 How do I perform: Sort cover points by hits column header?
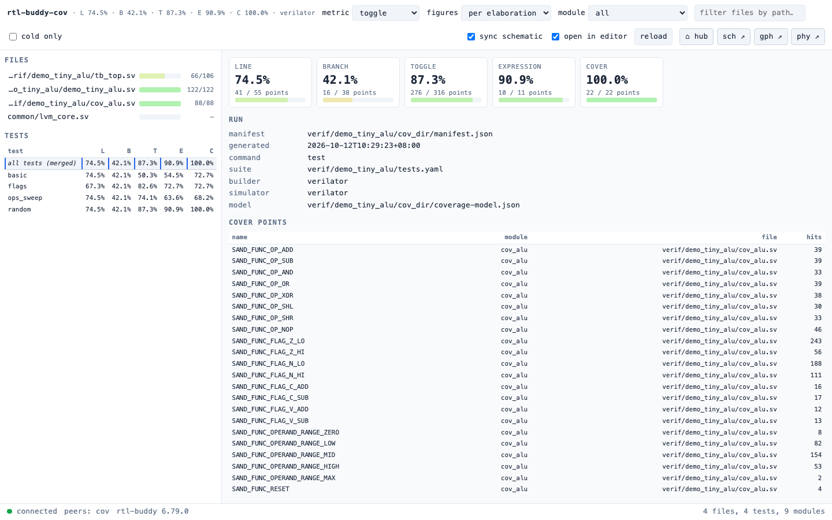[x=814, y=237]
